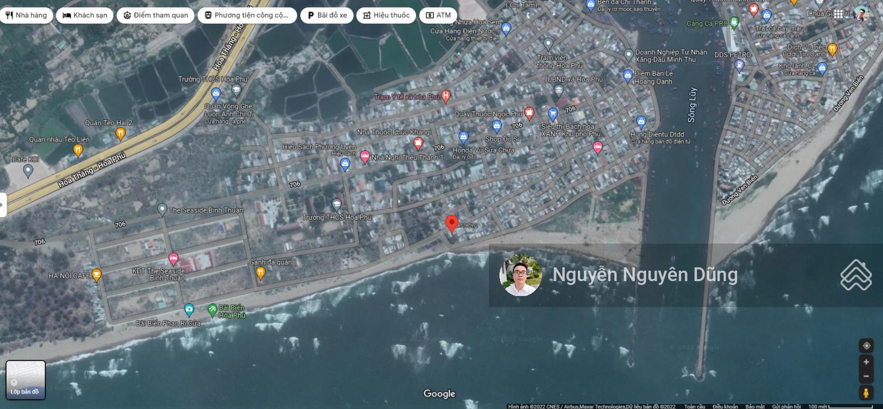
Task: Select the Gành đá quán restaurant marker
Action: pyautogui.click(x=261, y=272)
